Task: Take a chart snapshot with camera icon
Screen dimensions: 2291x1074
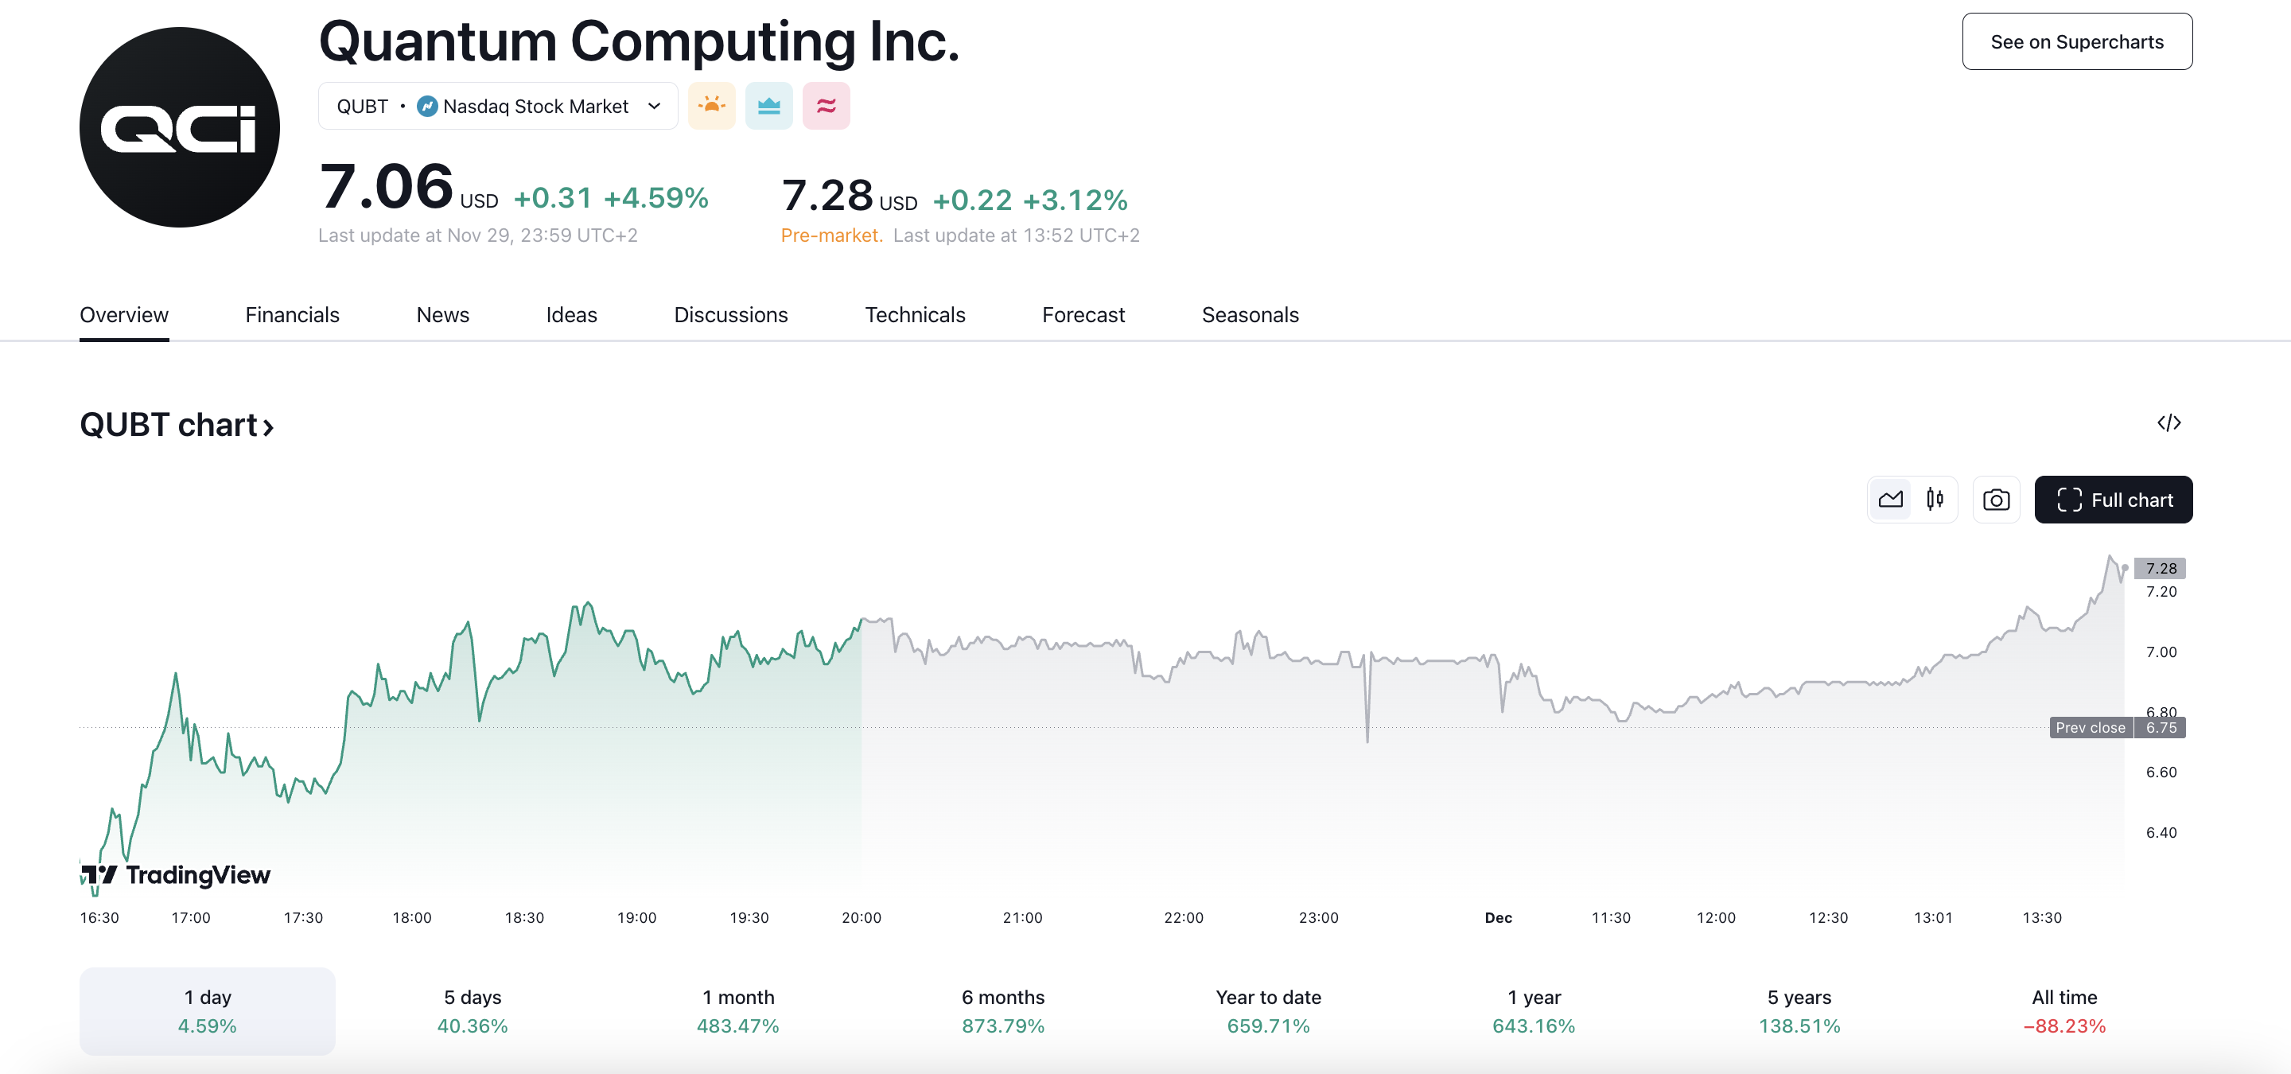Action: point(1997,499)
